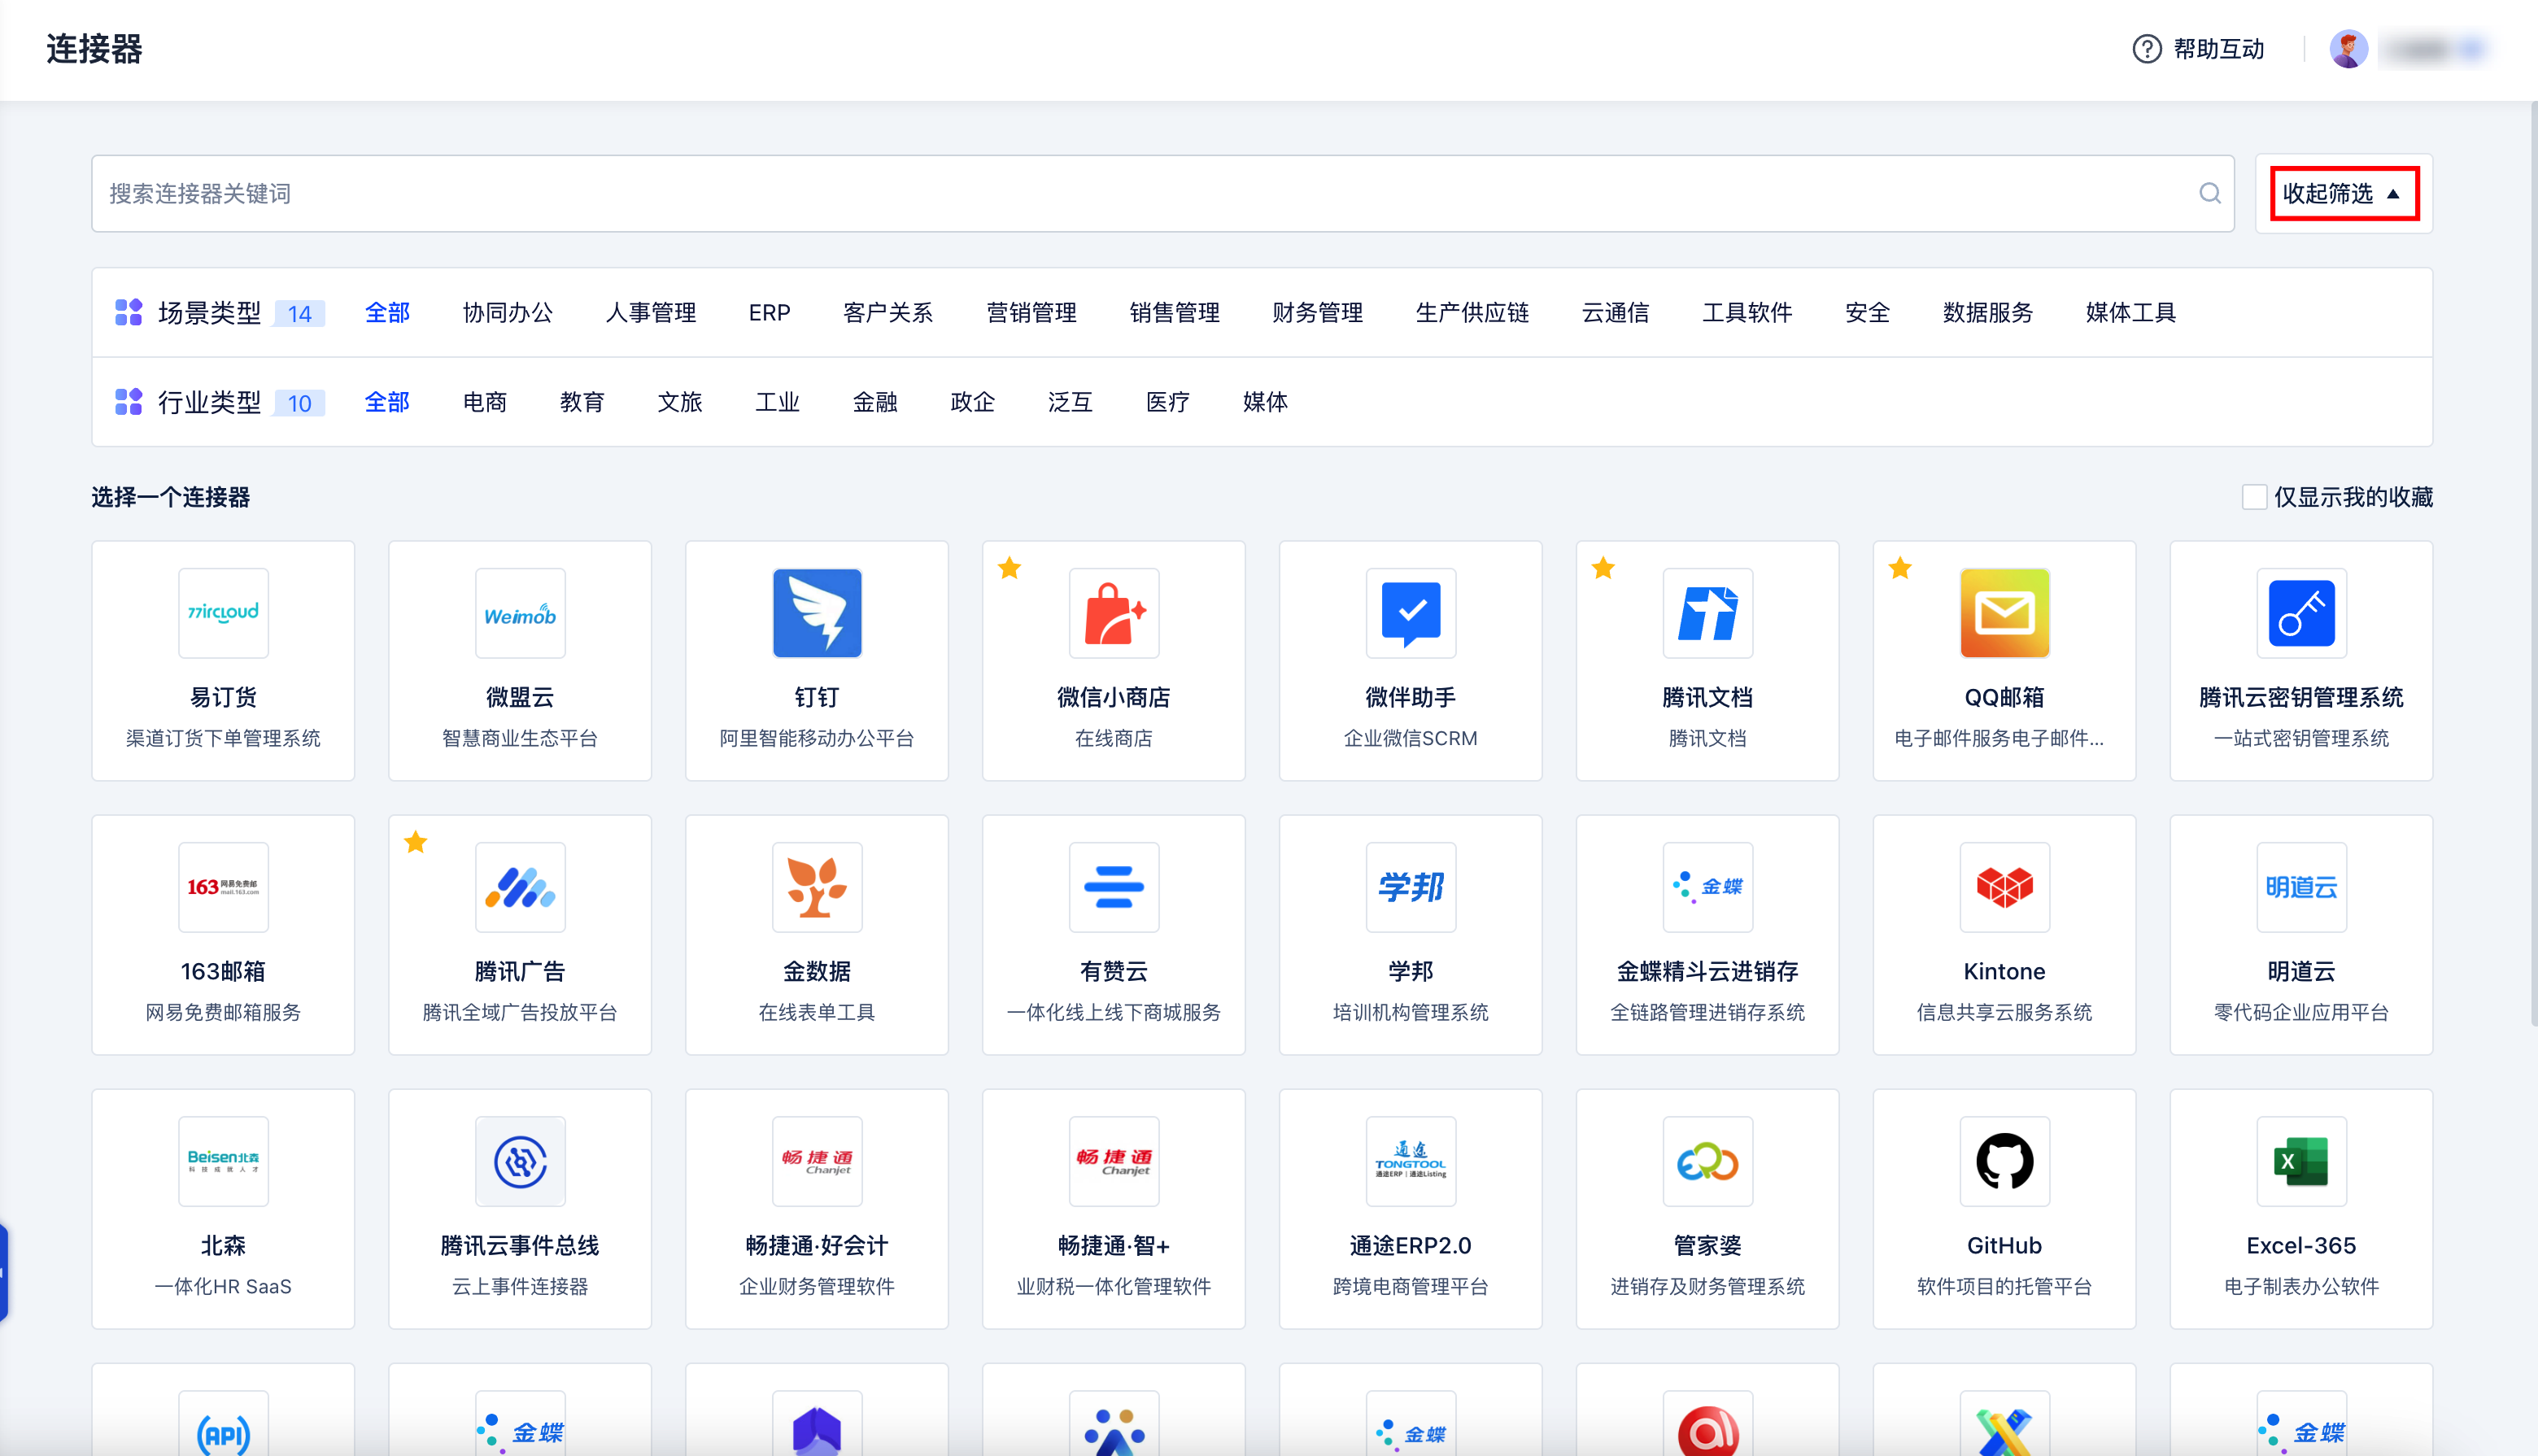2538x1456 pixels.
Task: Open the 腾讯云事件总线 icon
Action: pyautogui.click(x=520, y=1161)
